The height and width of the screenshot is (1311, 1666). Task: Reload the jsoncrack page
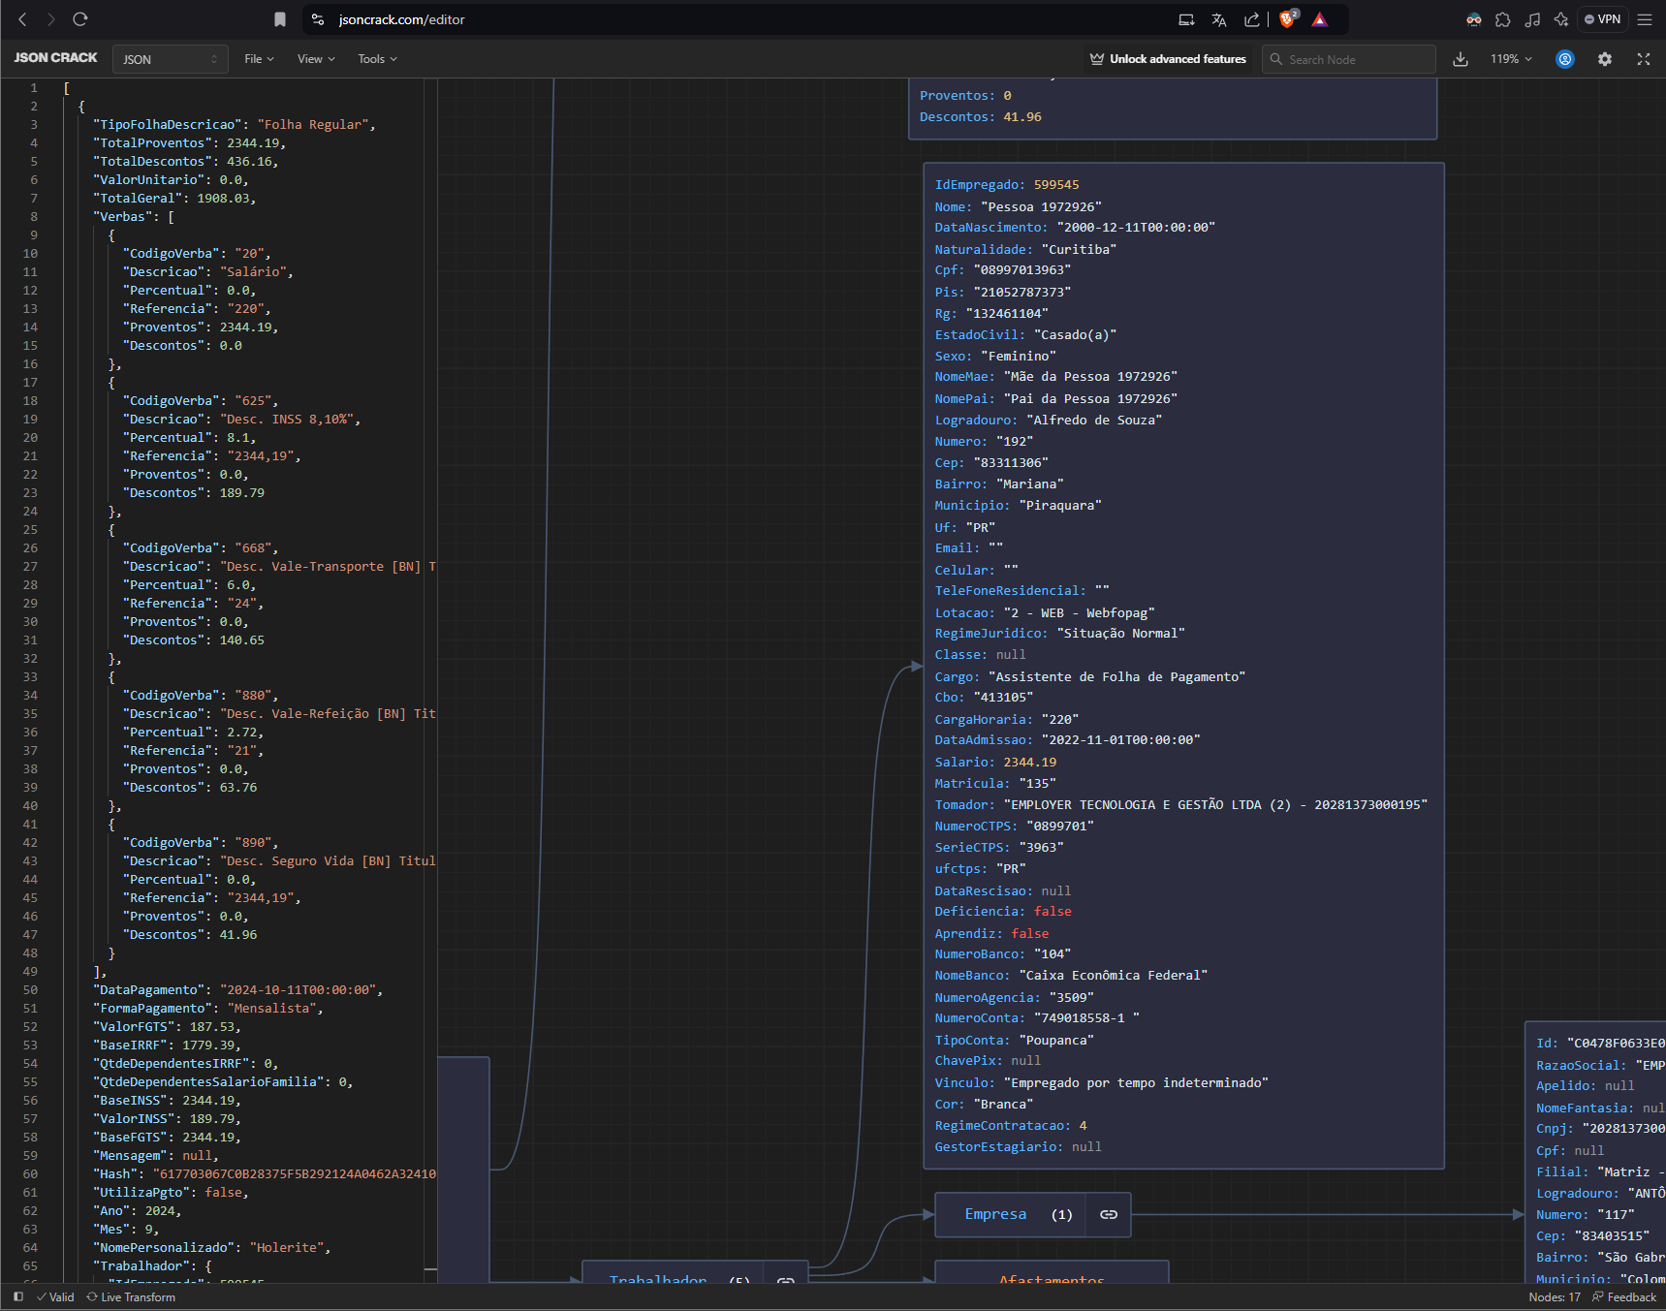[80, 19]
